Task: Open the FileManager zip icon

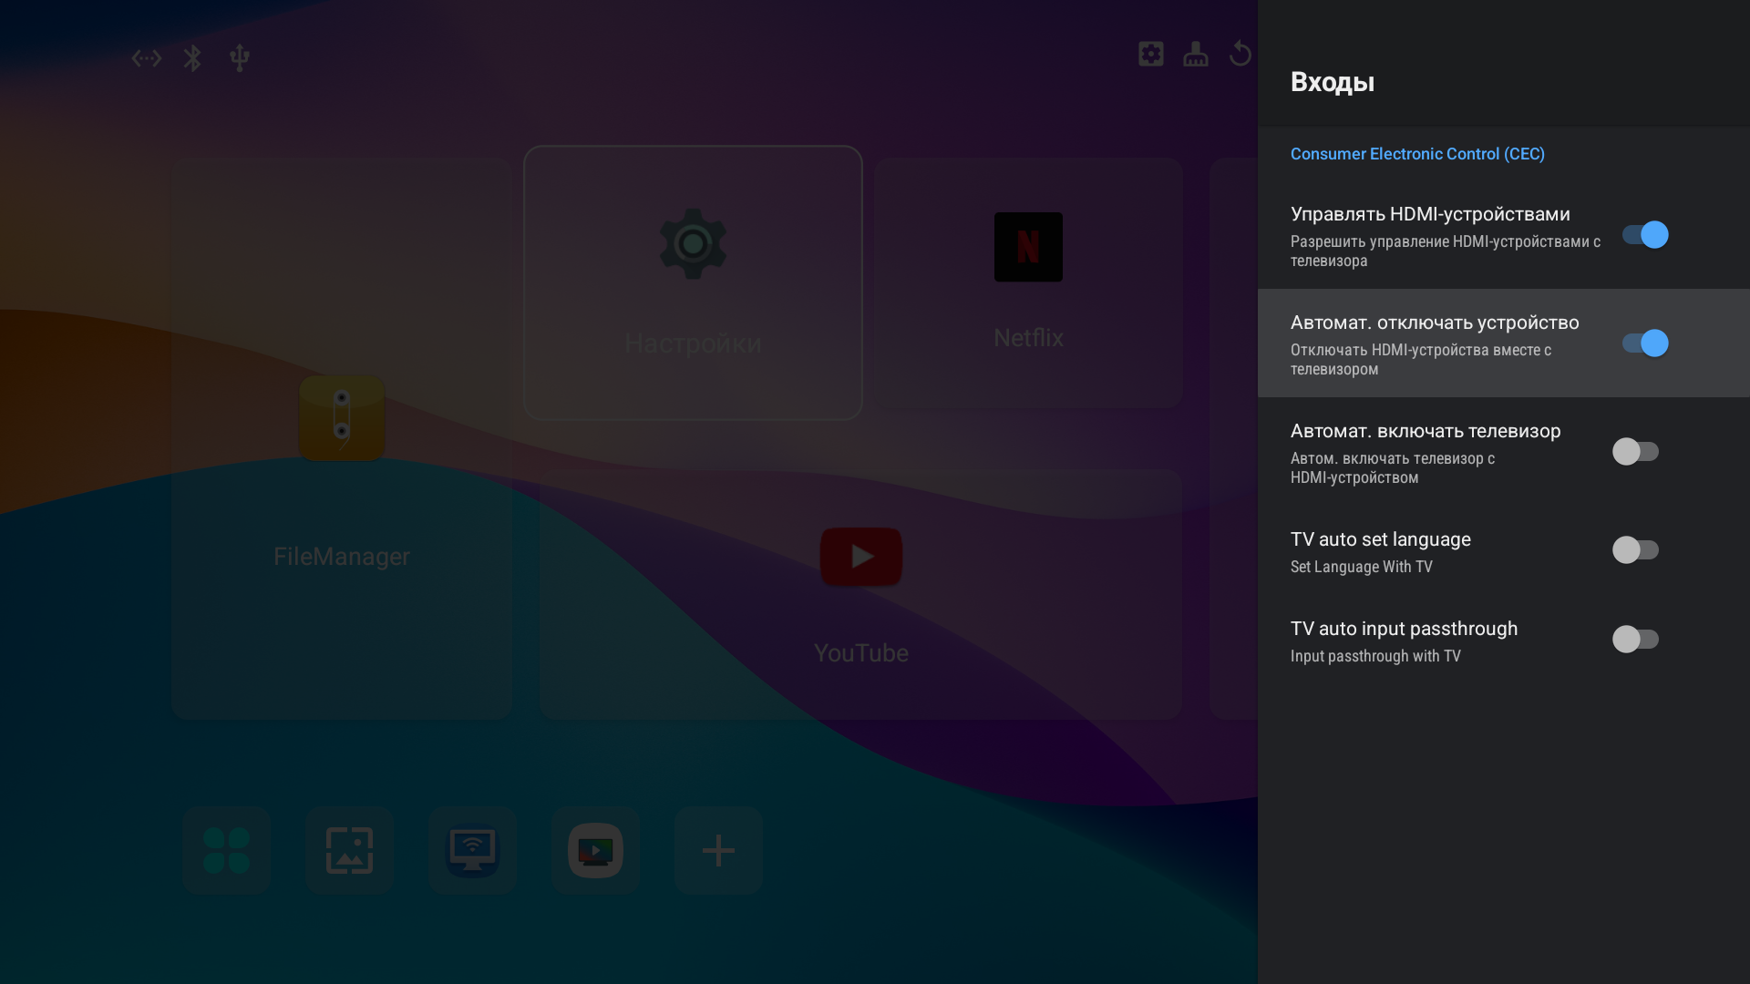Action: coord(342,418)
